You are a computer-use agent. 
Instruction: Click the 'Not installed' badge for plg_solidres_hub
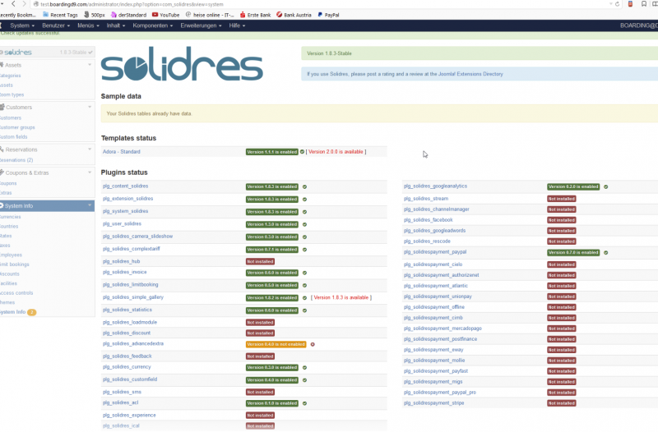pyautogui.click(x=260, y=261)
